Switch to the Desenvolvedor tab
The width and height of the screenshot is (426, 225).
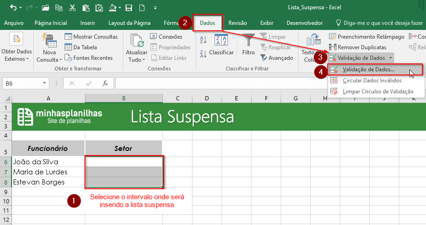(305, 23)
